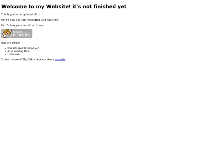Select the list item 'ik ur reading this'
Screen dimensions: 199x149
pos(18,51)
